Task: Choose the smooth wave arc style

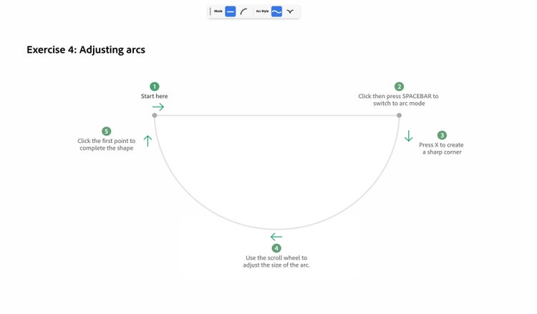Action: tap(276, 11)
